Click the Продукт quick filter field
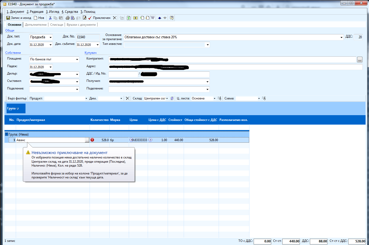This screenshot has height=245, width=369. tap(64, 98)
